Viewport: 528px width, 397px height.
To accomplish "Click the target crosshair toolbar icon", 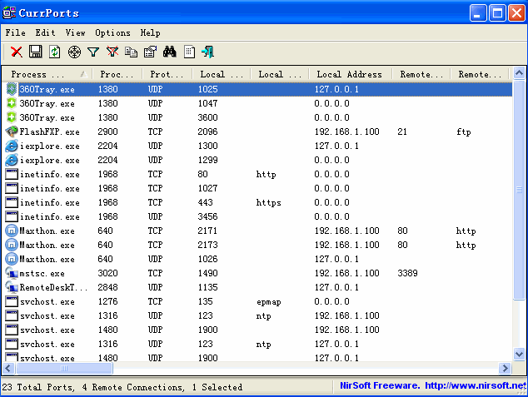I will (74, 52).
